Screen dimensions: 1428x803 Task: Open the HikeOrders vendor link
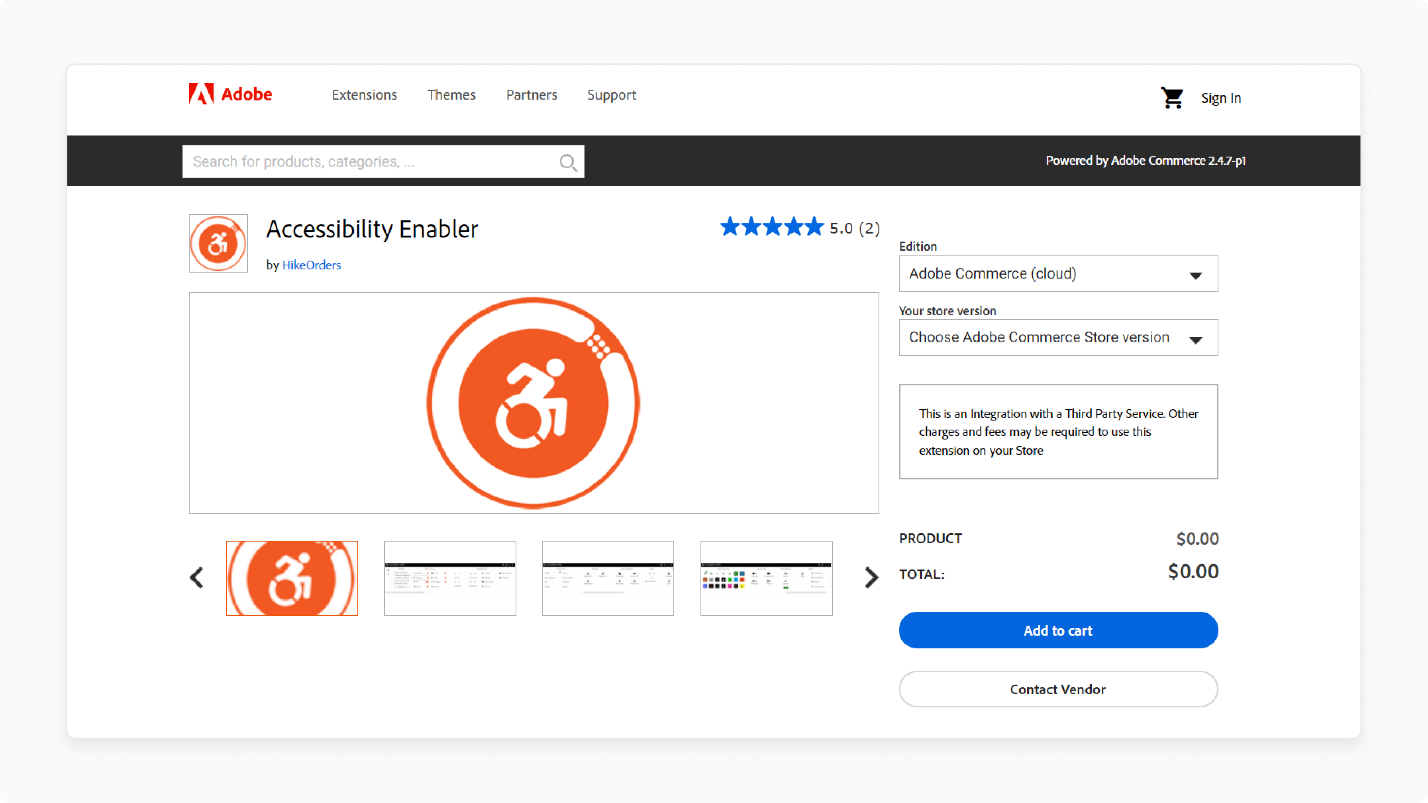[312, 265]
